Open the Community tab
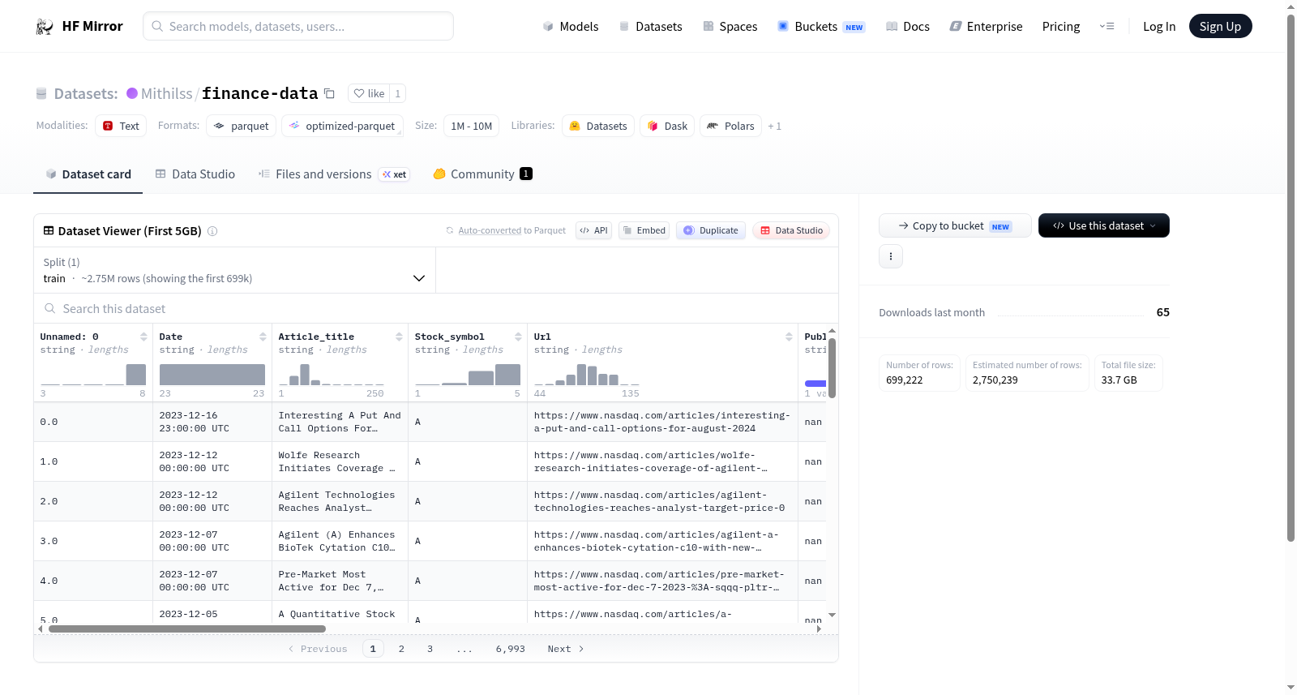 coord(482,174)
